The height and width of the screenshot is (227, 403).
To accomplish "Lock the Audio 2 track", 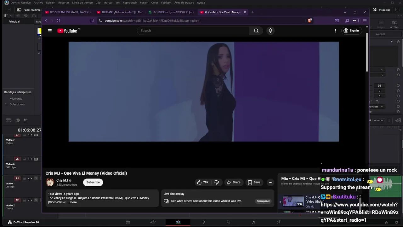I will pos(24,200).
